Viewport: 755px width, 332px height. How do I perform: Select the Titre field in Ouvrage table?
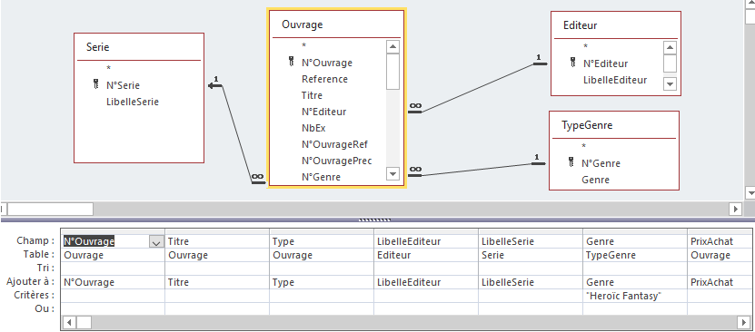312,95
